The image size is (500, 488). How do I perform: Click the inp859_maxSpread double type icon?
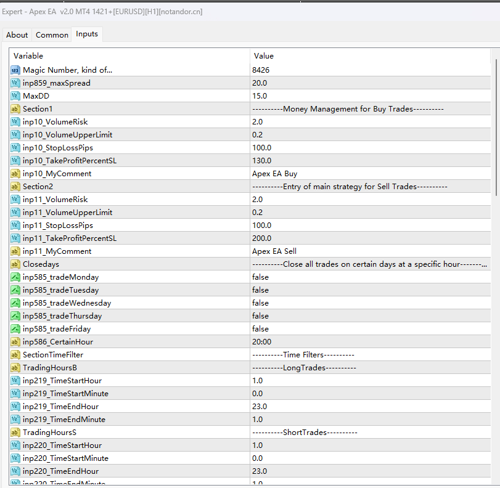[15, 83]
